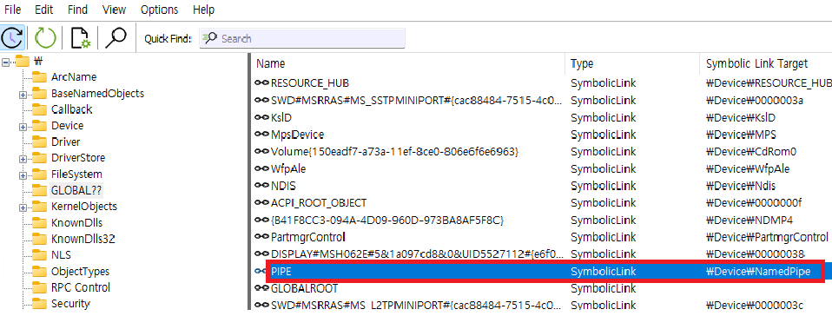
Task: Select the BaseNamedObjects folder
Action: [97, 93]
